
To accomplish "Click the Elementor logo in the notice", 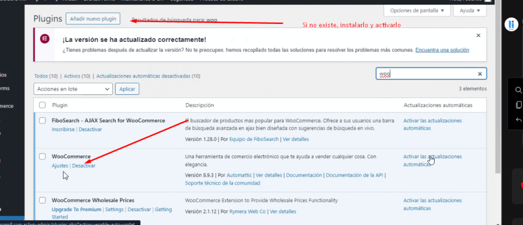I will (x=44, y=39).
